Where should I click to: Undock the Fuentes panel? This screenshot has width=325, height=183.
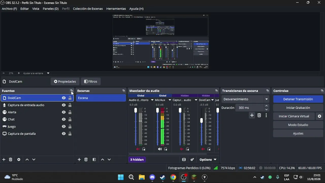72,91
